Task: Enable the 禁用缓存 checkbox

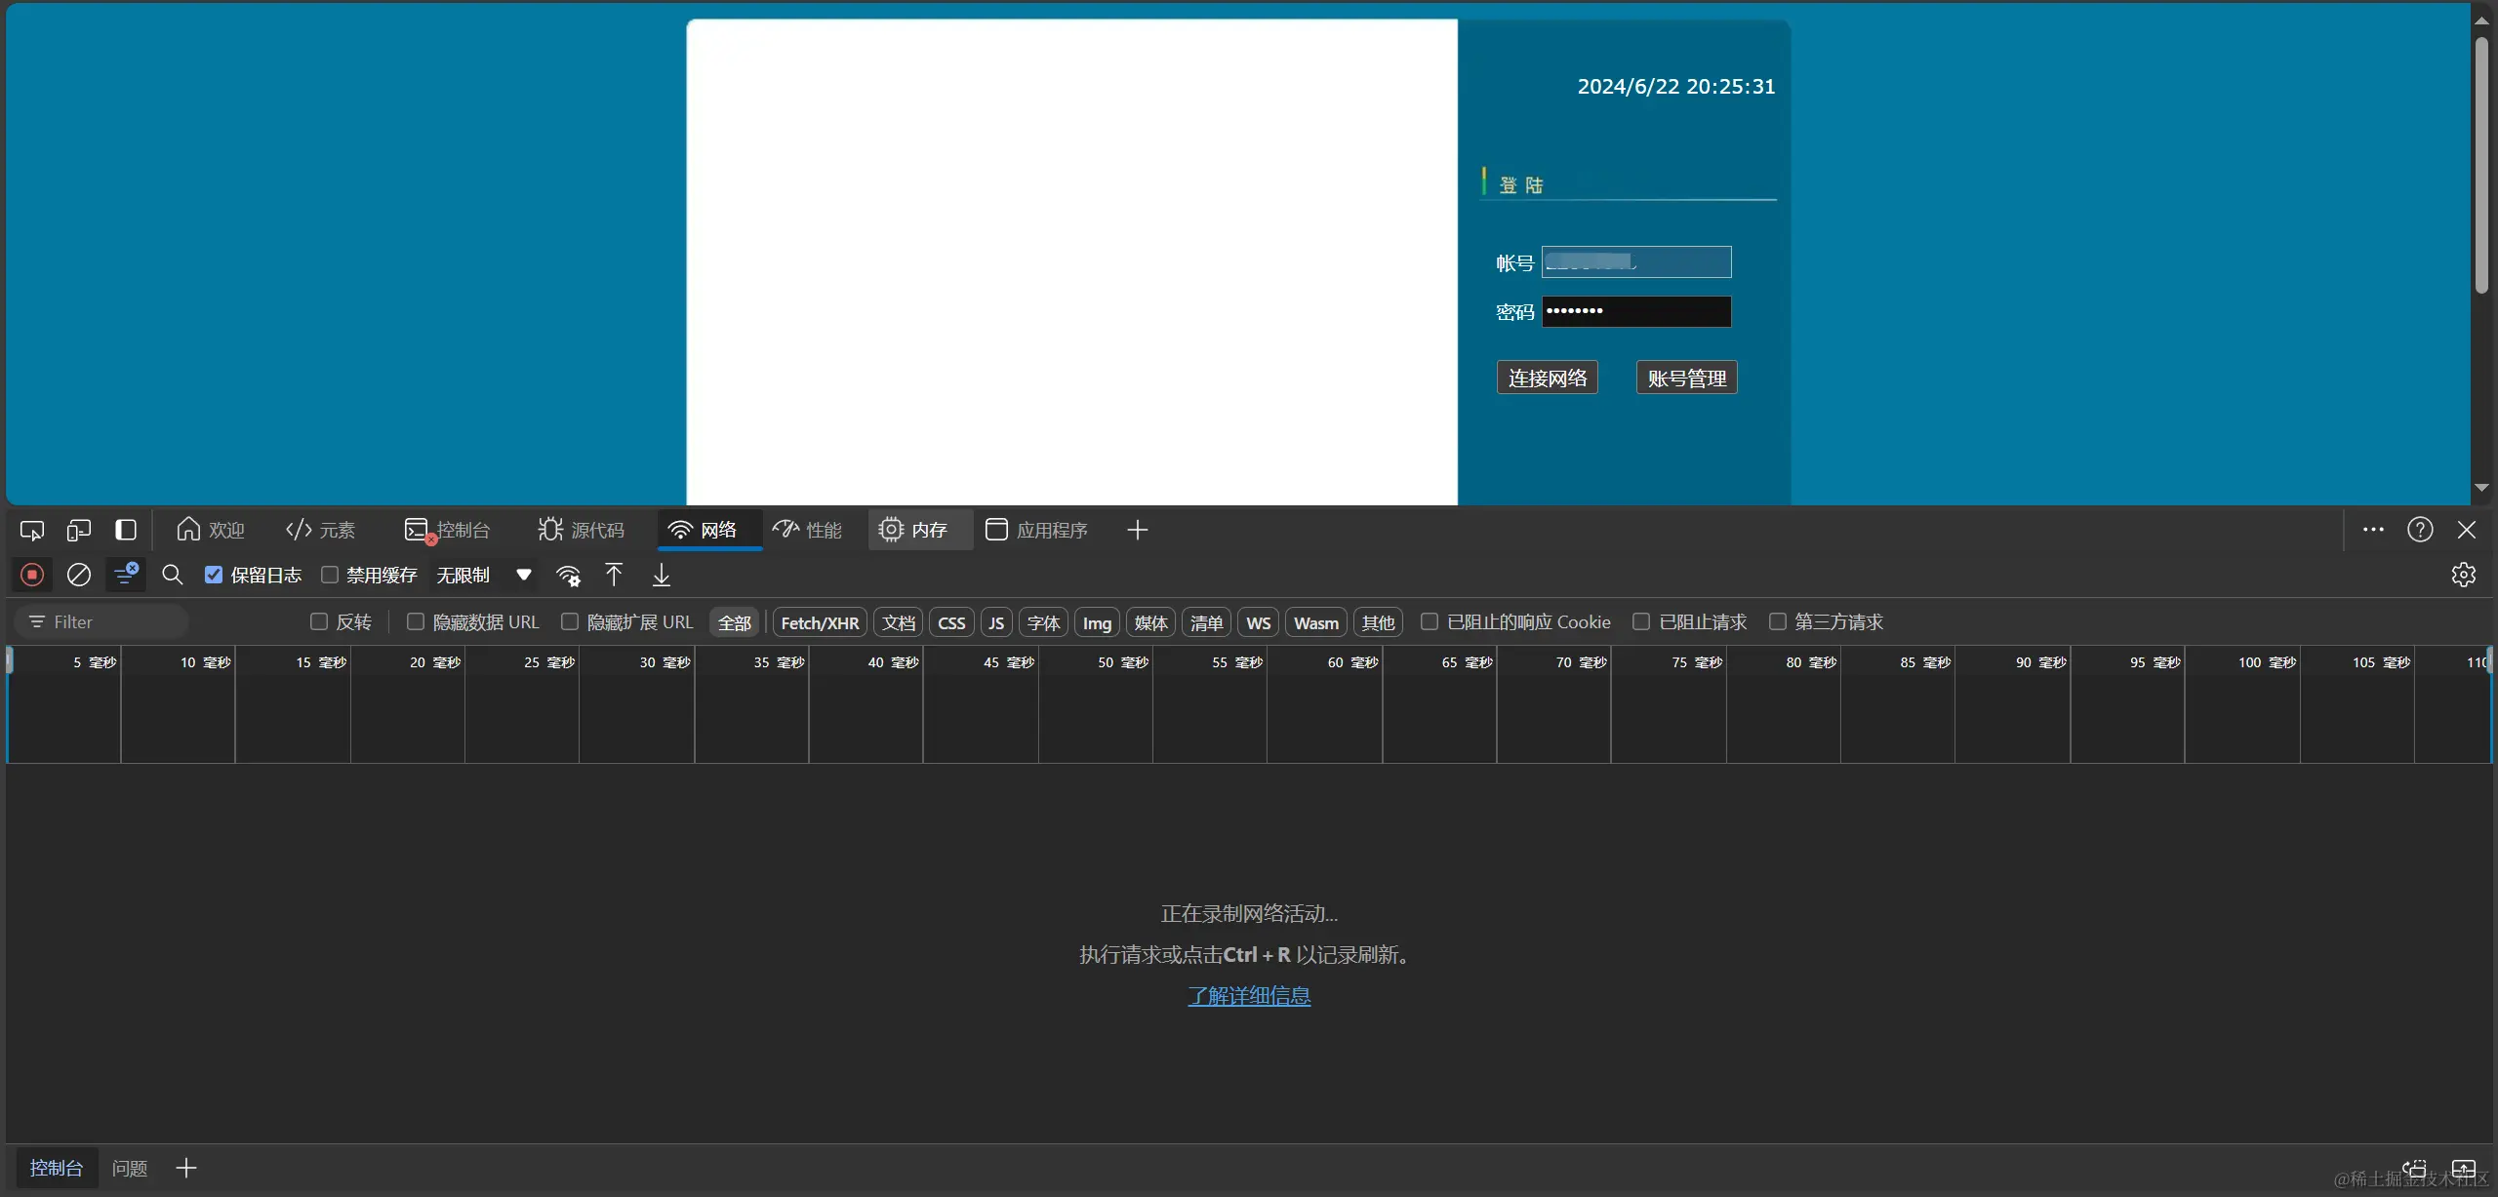Action: click(x=330, y=575)
